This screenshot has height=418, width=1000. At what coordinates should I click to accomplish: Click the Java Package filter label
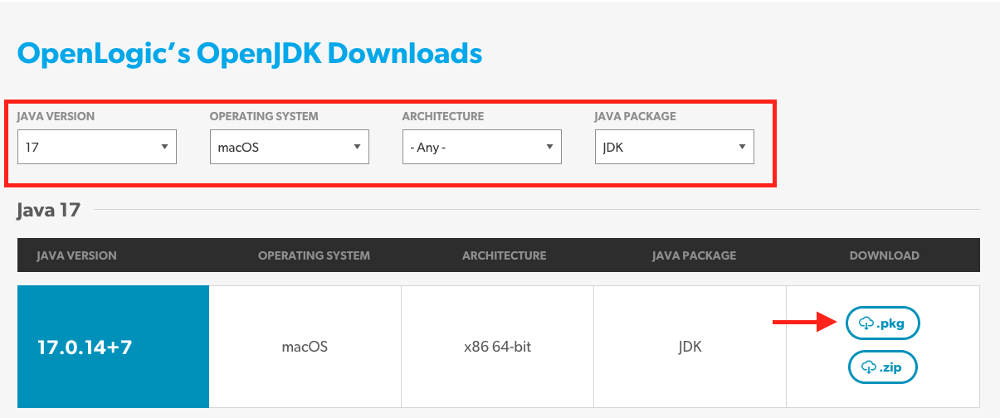636,116
